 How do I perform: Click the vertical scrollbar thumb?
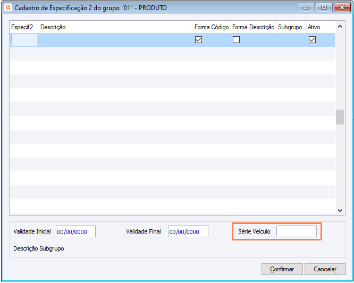coord(340,117)
